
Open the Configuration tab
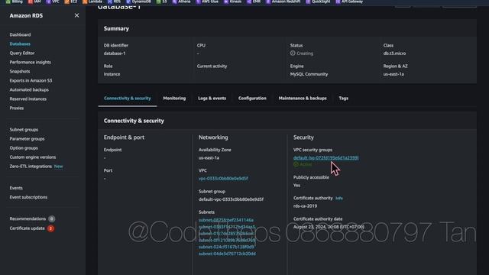[252, 99]
